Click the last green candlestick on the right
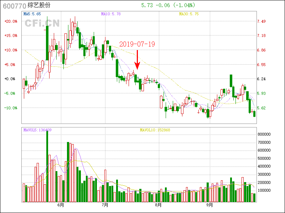285x213 pixels. 254,114
